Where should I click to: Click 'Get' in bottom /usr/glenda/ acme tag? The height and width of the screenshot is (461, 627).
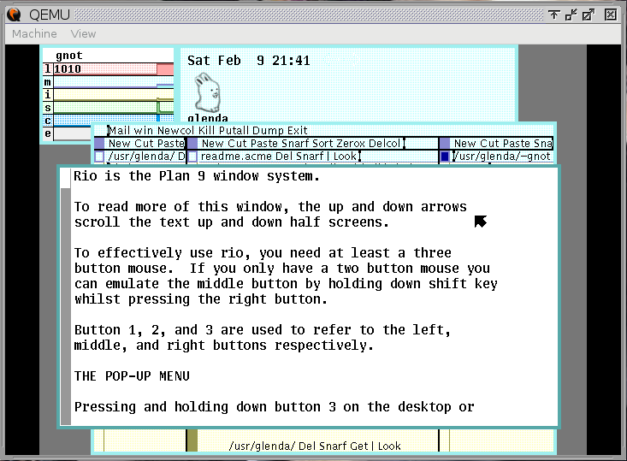(358, 446)
